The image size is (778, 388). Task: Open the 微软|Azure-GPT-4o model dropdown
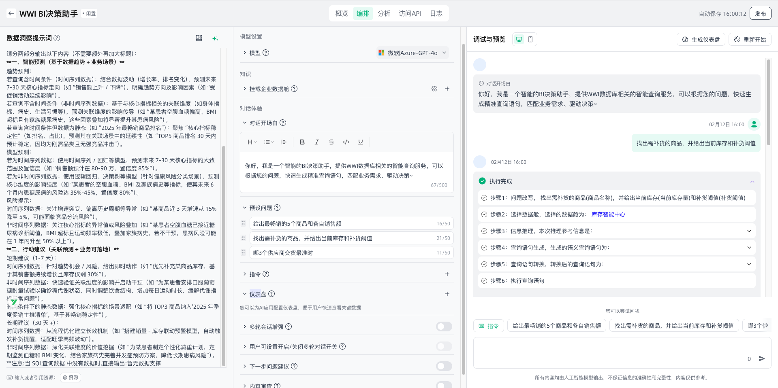413,53
